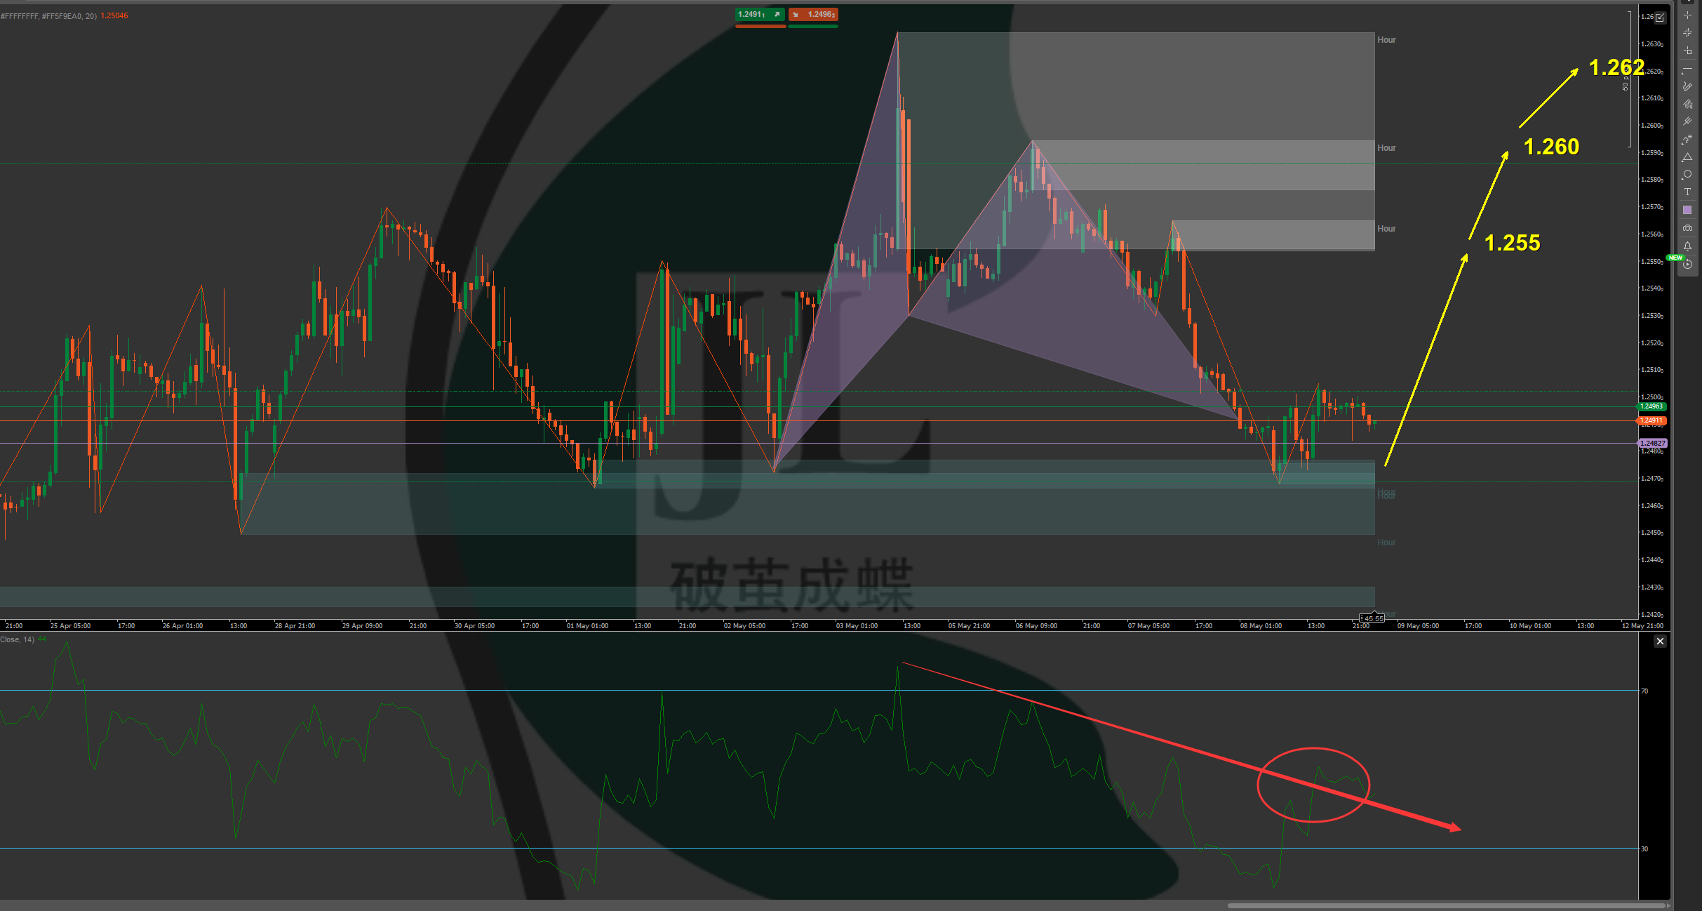The width and height of the screenshot is (1702, 911).
Task: Select the horizontal line drawing tool
Action: [x=1687, y=69]
